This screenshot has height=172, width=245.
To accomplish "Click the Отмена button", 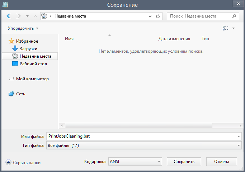I will click(x=222, y=162).
